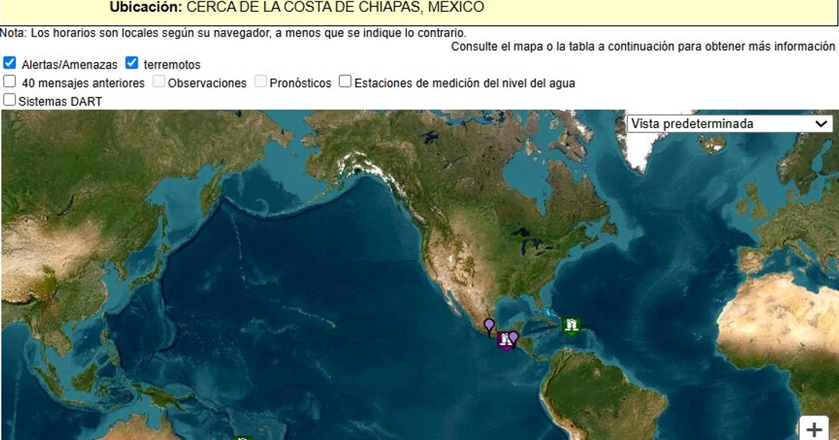Enable the Sistemas DART checkbox
The height and width of the screenshot is (440, 839).
10,100
